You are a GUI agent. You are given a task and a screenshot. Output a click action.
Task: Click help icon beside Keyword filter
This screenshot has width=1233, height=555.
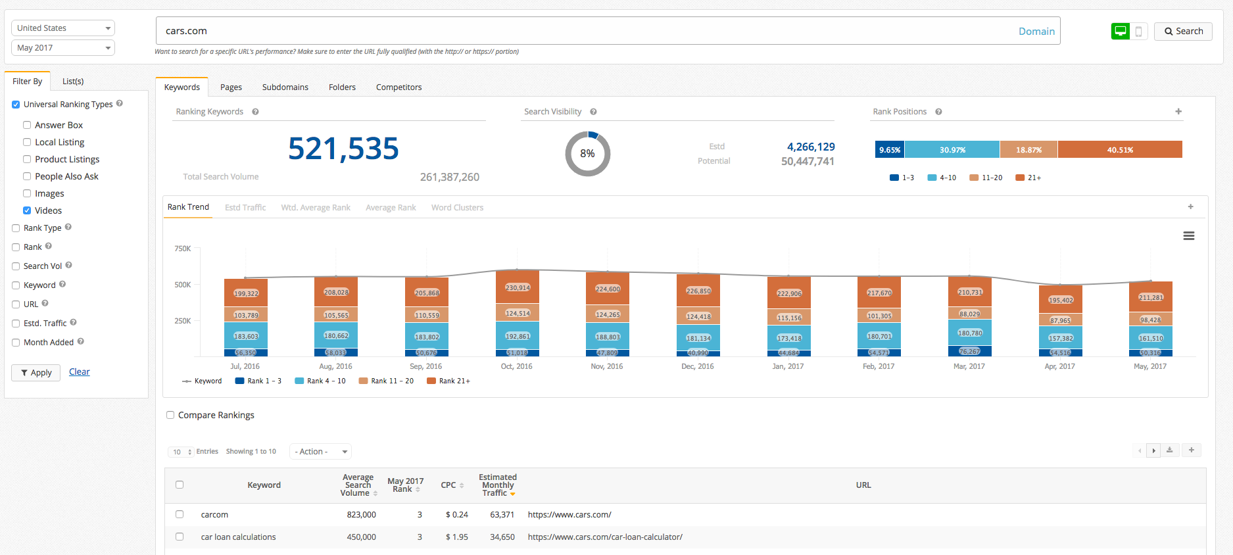point(62,284)
